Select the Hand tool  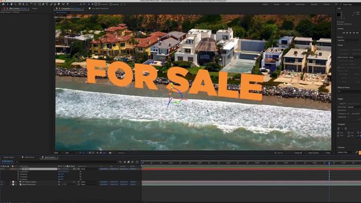tap(11, 4)
